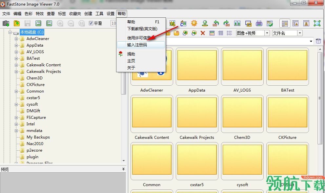Select the AppData folder thumbnail

[197, 67]
